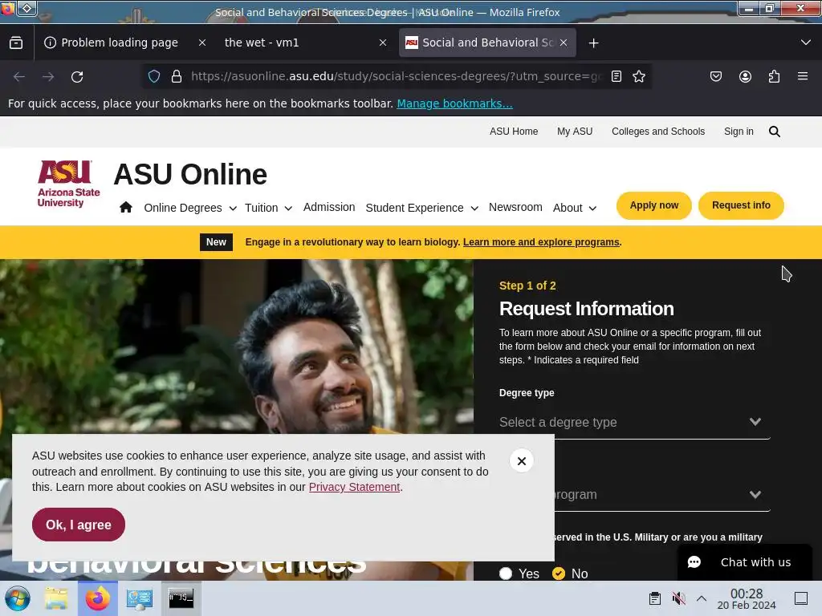Screen dimensions: 822x616
Task: Bookmark this page with star icon
Action: click(638, 76)
